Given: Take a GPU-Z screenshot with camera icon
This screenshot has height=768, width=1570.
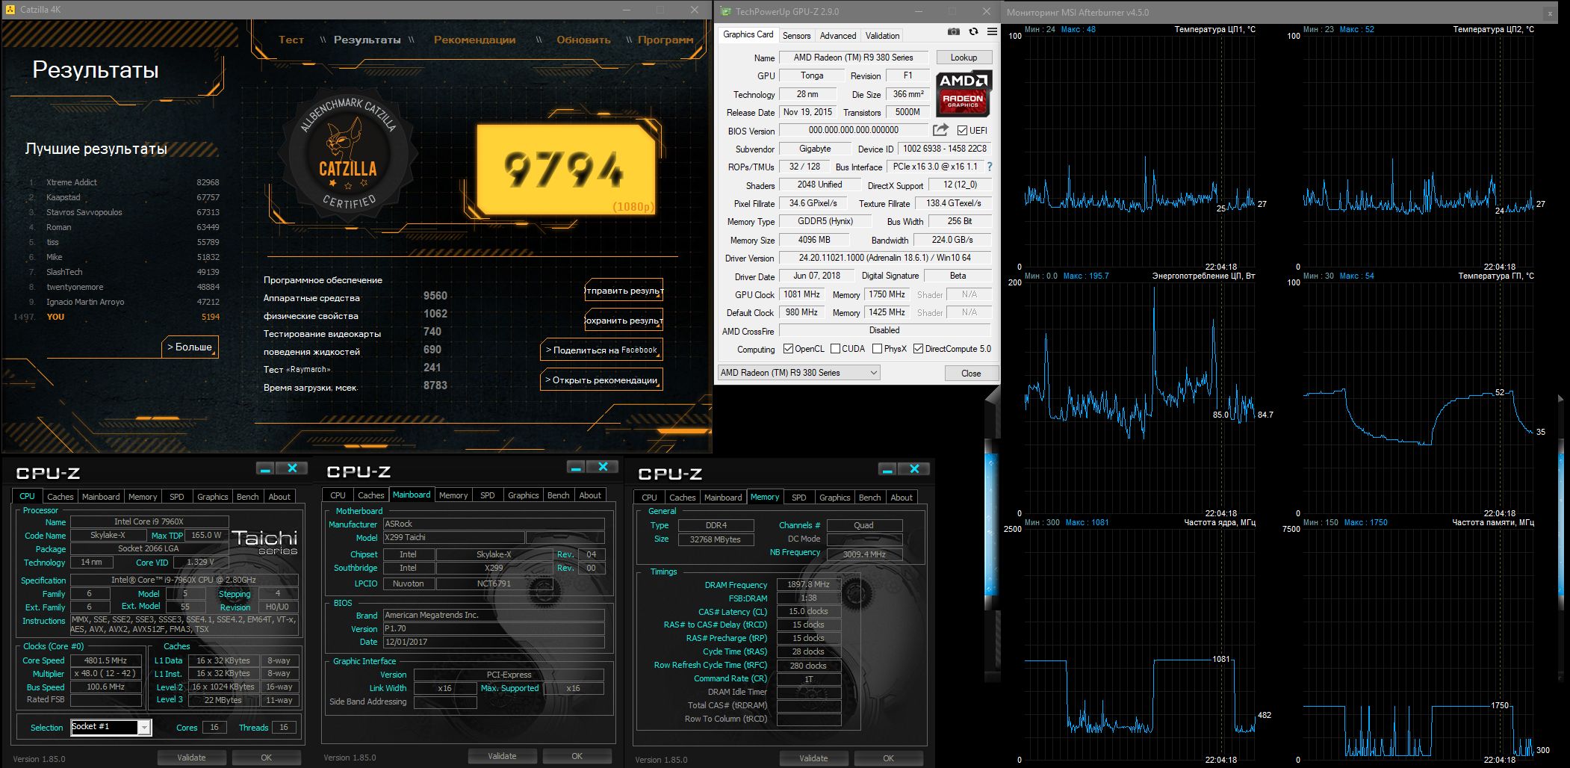Looking at the screenshot, I should (954, 32).
